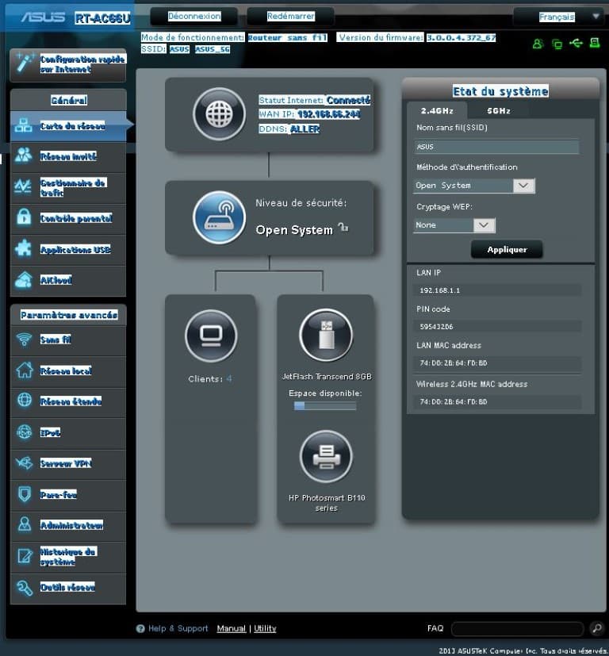This screenshot has height=656, width=609.
Task: Click the green client status icon
Action: click(557, 44)
